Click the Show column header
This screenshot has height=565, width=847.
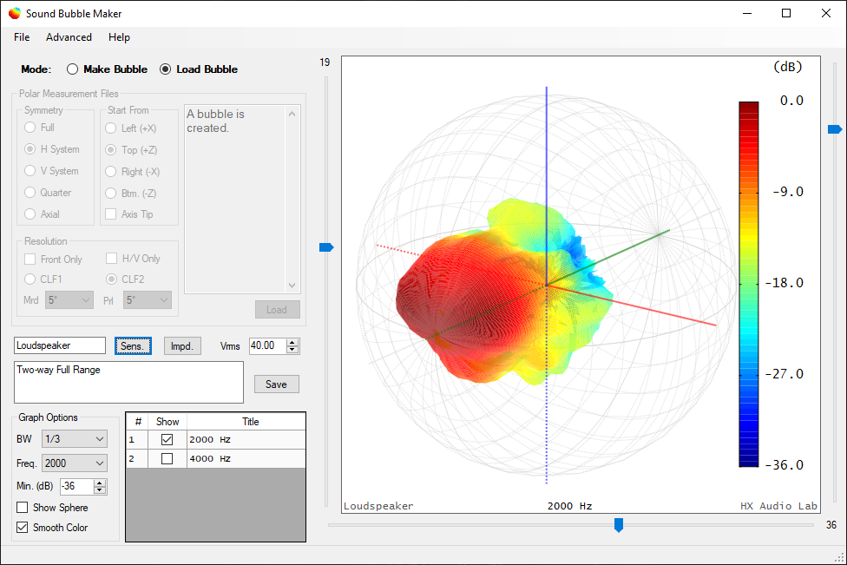(167, 422)
